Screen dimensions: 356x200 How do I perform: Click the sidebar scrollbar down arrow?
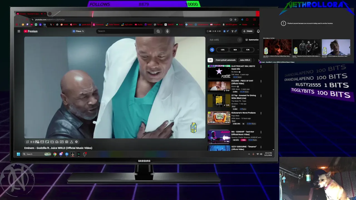[273, 150]
